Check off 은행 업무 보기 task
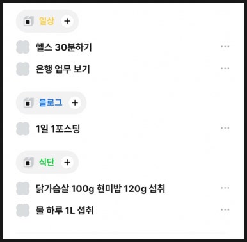The width and height of the screenshot is (247, 242). (23, 69)
